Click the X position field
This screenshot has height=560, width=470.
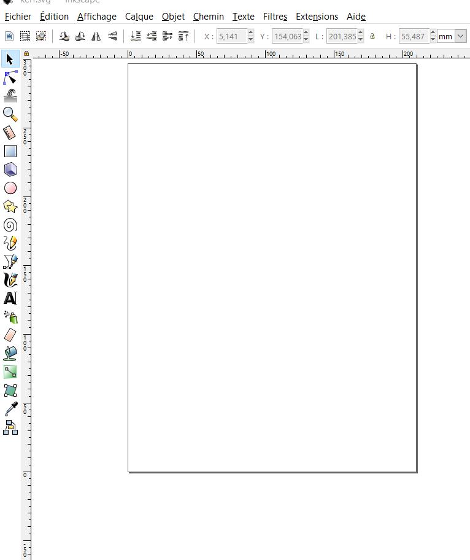coord(232,36)
